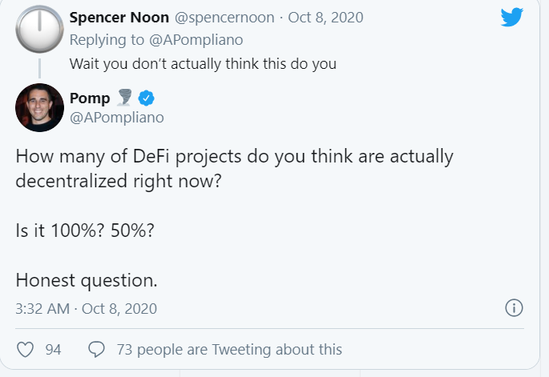
Task: Click the reply speech bubble icon
Action: (97, 350)
